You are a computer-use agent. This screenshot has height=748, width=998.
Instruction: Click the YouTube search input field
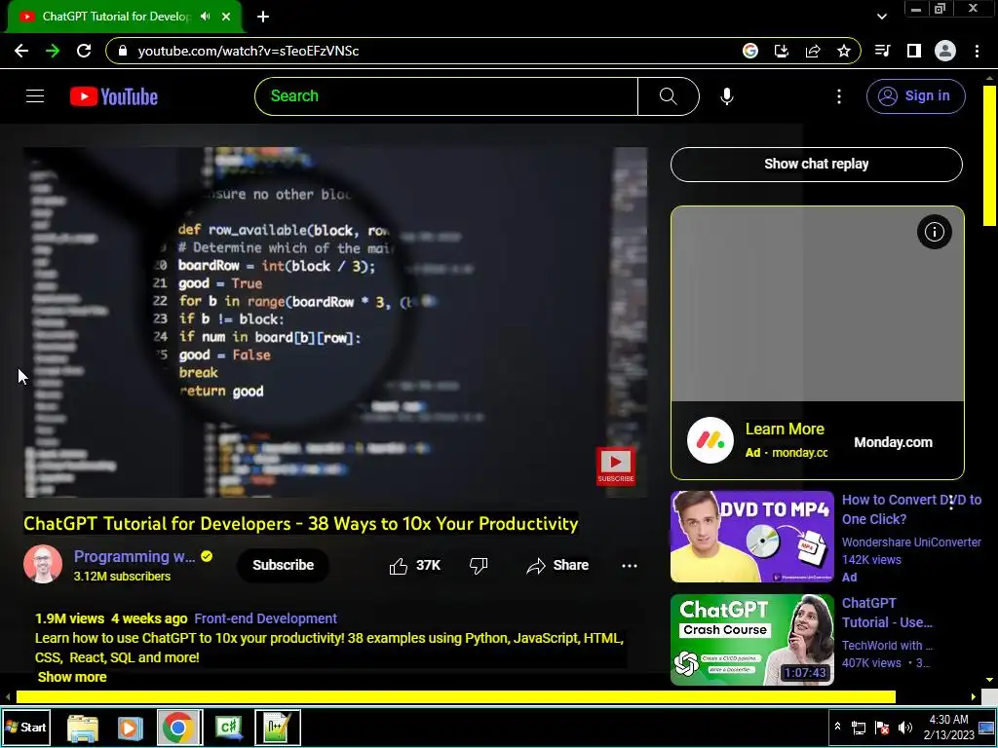(446, 96)
